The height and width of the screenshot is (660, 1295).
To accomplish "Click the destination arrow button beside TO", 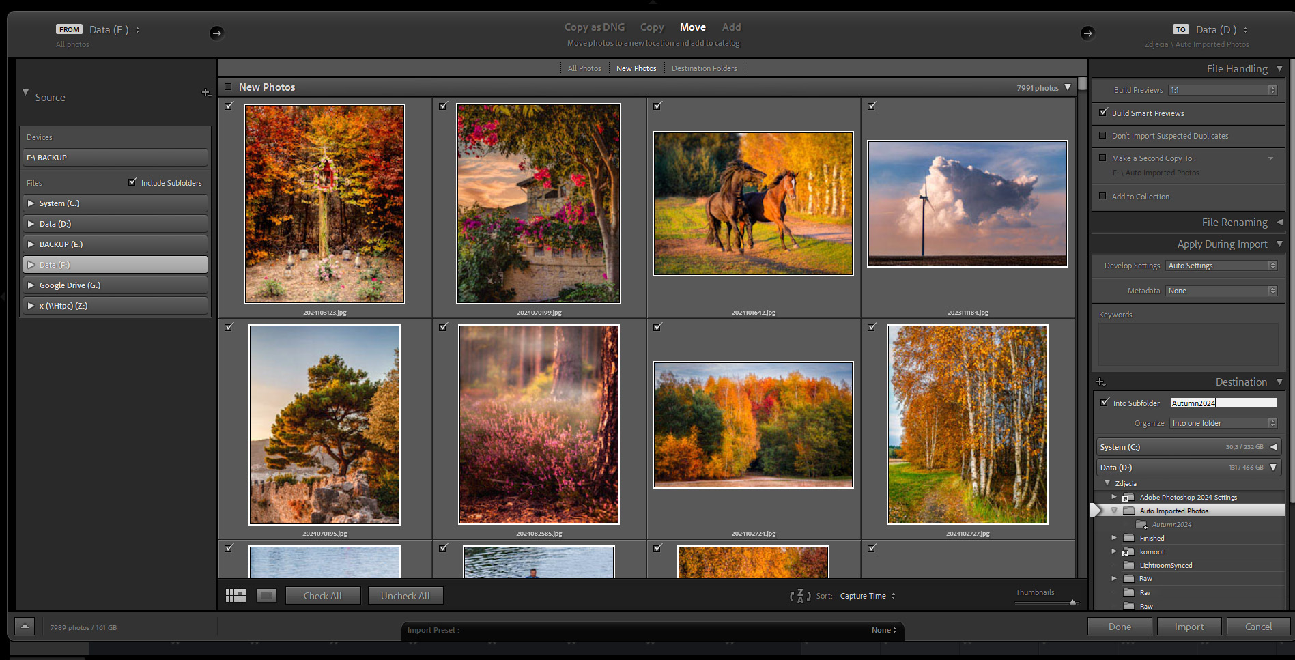I will (1087, 33).
